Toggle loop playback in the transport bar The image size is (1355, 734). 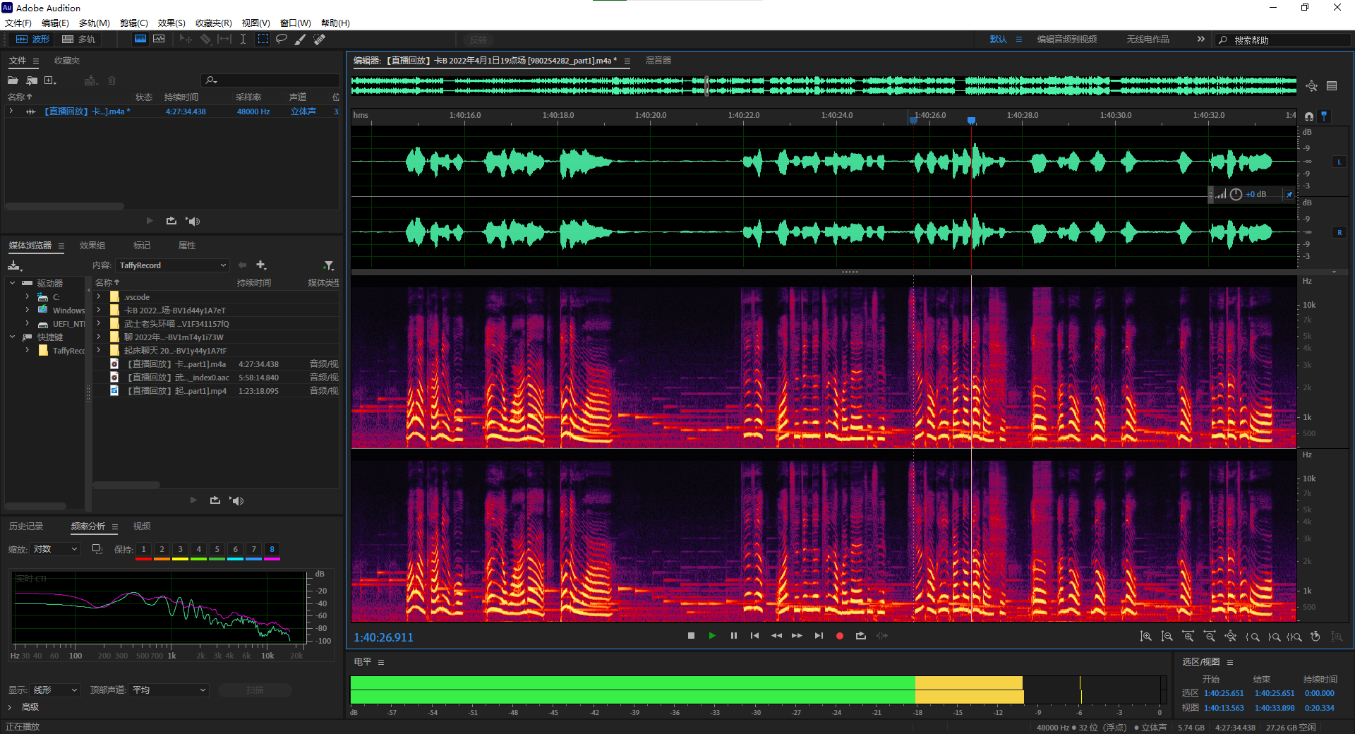point(861,636)
